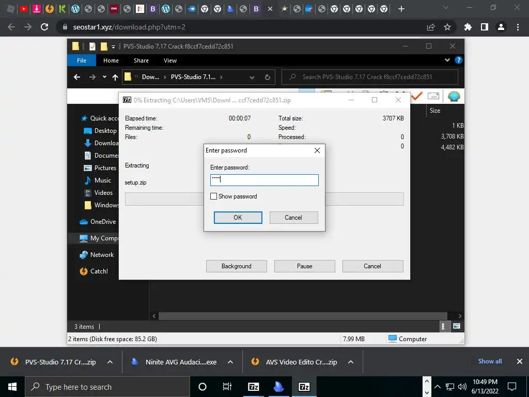Go back in File Explorer
Image resolution: width=529 pixels, height=397 pixels.
click(77, 77)
